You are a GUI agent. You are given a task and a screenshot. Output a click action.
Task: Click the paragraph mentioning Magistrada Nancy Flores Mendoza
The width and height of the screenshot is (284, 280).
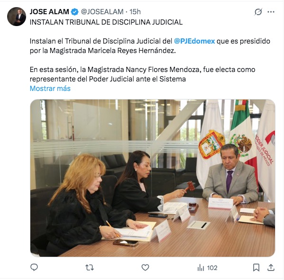[142, 74]
